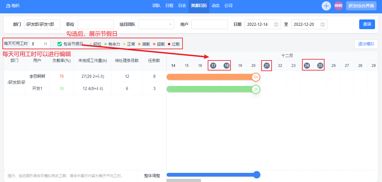Viewport: 382px width, 182px height.
Task: Toggle the 包含节假日 checkbox
Action: tap(60, 44)
